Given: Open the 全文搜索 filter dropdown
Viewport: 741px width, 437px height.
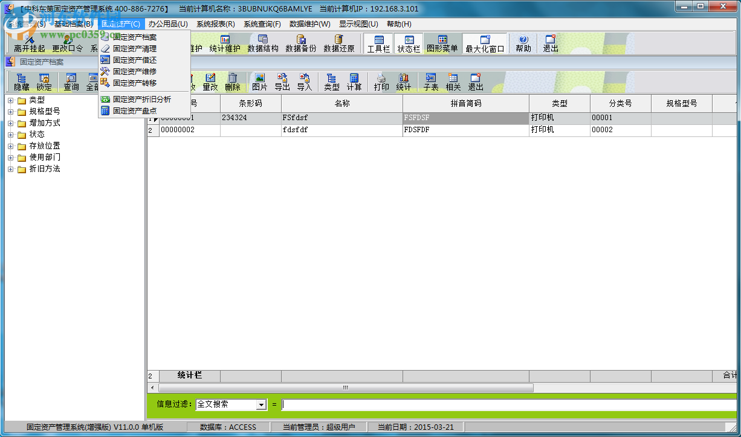Looking at the screenshot, I should tap(262, 405).
